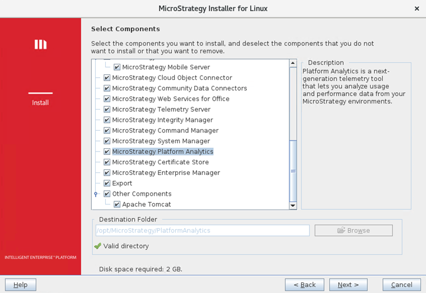The width and height of the screenshot is (426, 293).
Task: Go back with the Back button
Action: pyautogui.click(x=304, y=285)
